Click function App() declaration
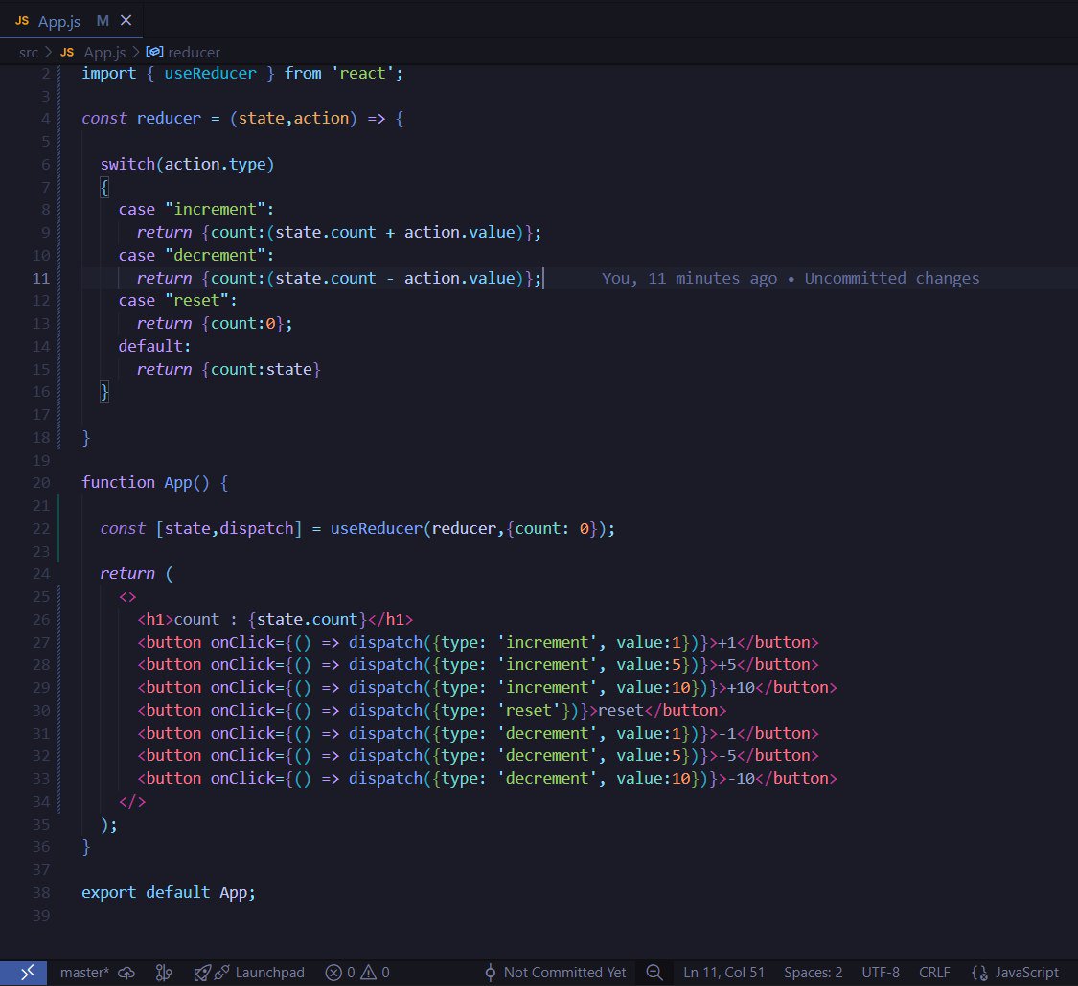The width and height of the screenshot is (1078, 986). (x=154, y=483)
